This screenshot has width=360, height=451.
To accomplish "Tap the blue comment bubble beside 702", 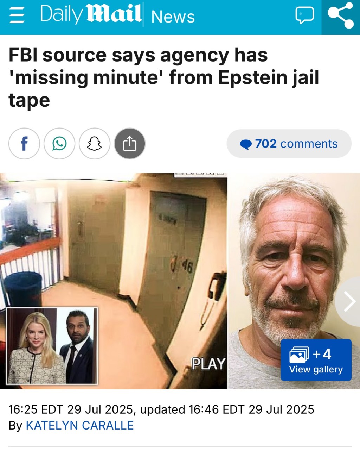I will [x=246, y=144].
